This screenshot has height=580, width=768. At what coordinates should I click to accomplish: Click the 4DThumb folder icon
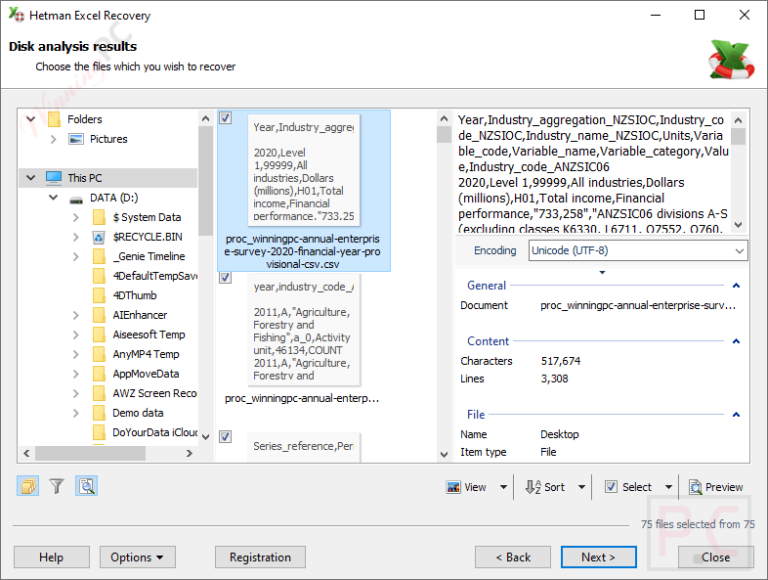[99, 295]
